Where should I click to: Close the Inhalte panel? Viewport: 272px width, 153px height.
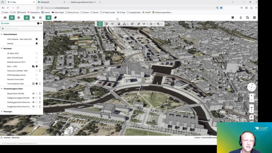(x=41, y=23)
